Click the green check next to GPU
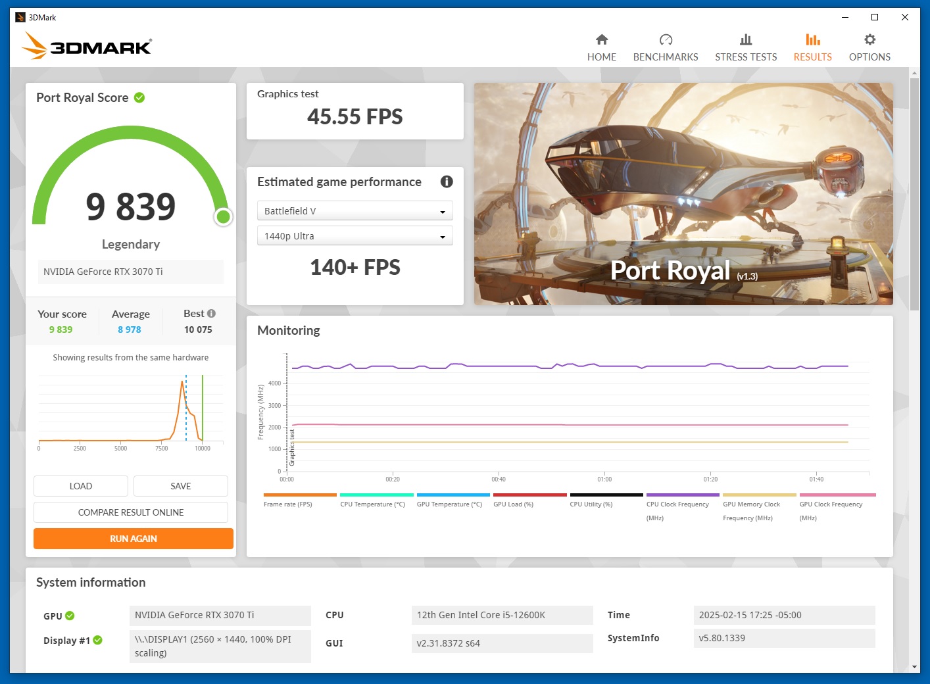 [x=70, y=616]
